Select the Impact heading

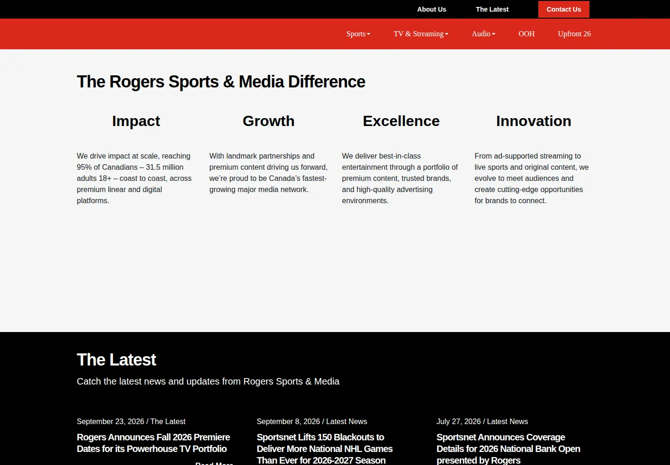pyautogui.click(x=136, y=121)
